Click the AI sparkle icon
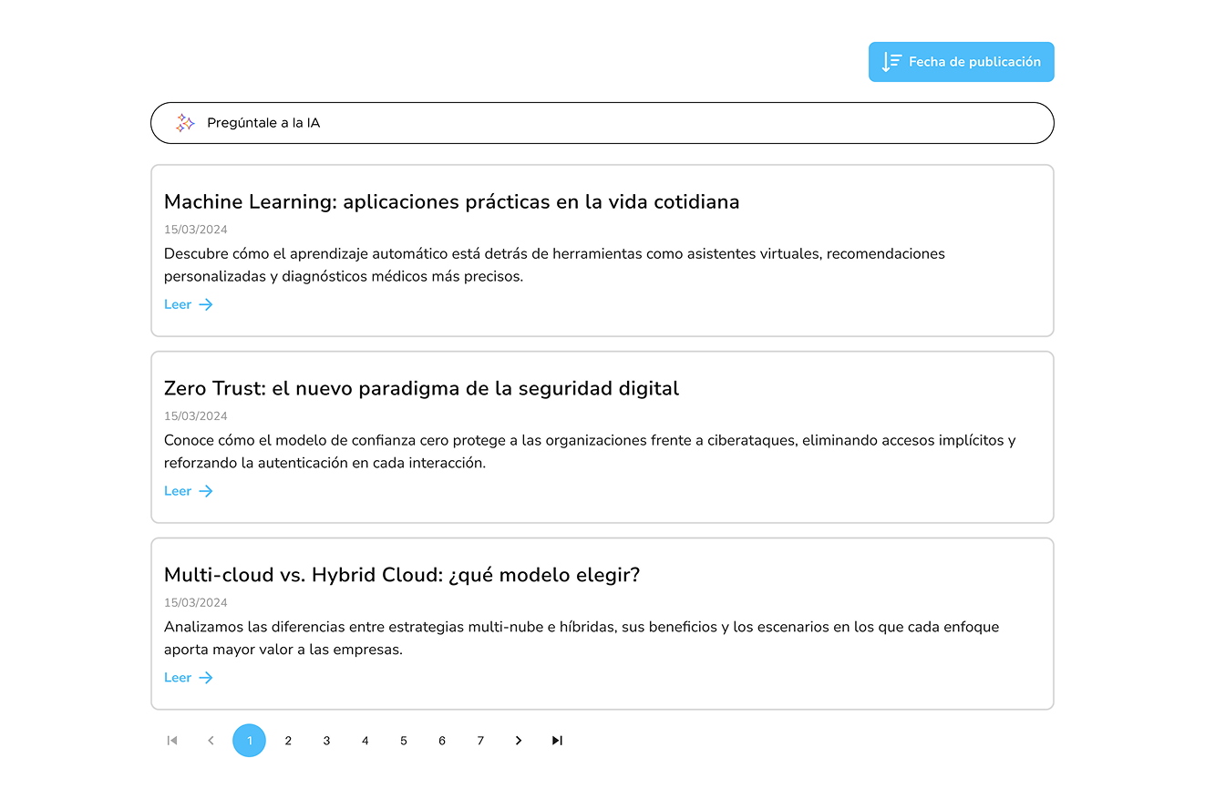 [185, 123]
